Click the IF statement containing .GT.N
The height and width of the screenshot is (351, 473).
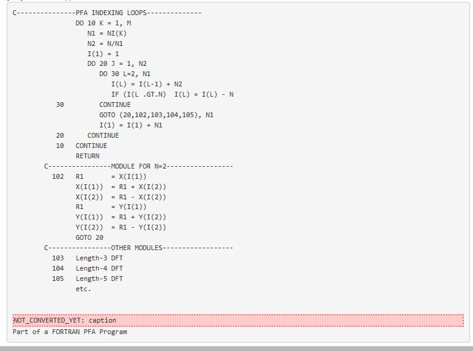(x=172, y=94)
